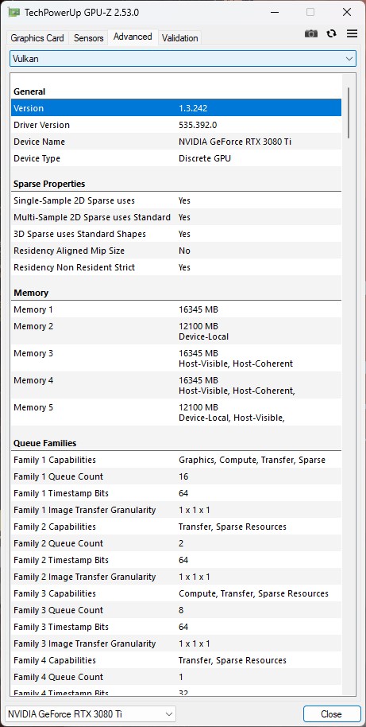Open the NVIDIA GeForce RTX 3080 Ti GPU selector

click(x=91, y=713)
